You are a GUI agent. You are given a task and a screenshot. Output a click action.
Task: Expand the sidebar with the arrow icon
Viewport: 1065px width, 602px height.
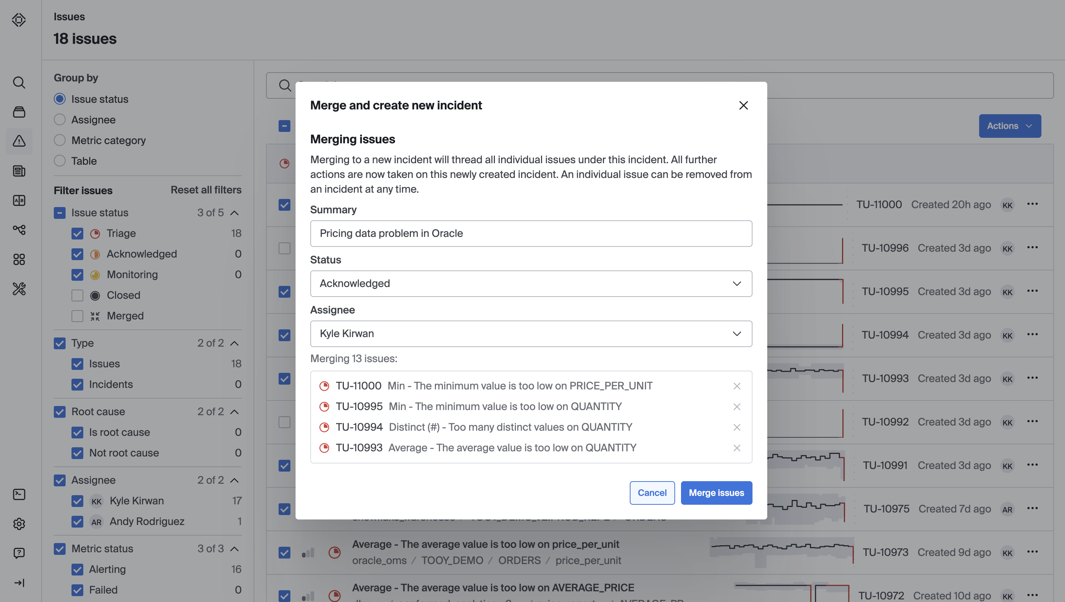pyautogui.click(x=19, y=582)
